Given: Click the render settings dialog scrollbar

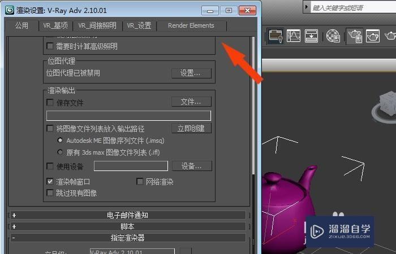Looking at the screenshot, I should pyautogui.click(x=253, y=106).
